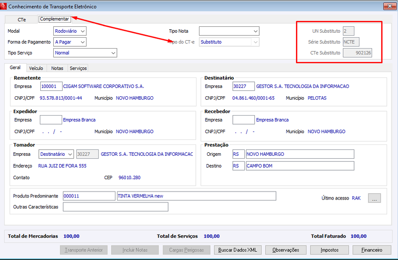Viewport: 398px width, 260px height.
Task: Click Destinatário's GESTOR S.A. TECNOLOGIA DA INFORMACAO name
Action: pyautogui.click(x=302, y=86)
